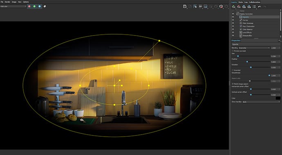Viewport: 282px width, 155px height.
Task: Click the Properties panel dock icon
Action: (x=279, y=40)
